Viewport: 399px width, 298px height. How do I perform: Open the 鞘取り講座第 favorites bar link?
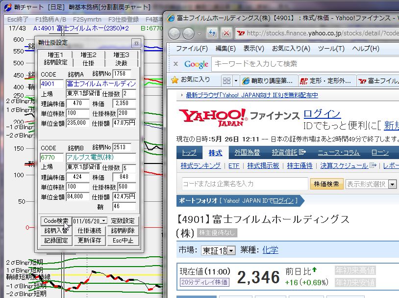click(x=269, y=81)
